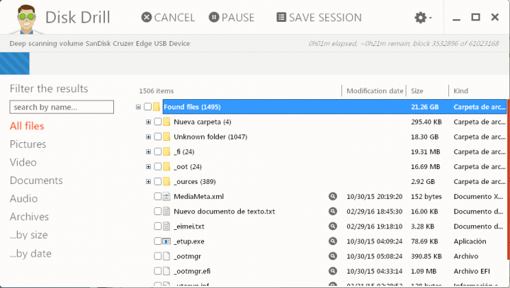Image resolution: width=510 pixels, height=288 pixels.
Task: Select the MediaMeta.xml file name
Action: click(x=199, y=196)
